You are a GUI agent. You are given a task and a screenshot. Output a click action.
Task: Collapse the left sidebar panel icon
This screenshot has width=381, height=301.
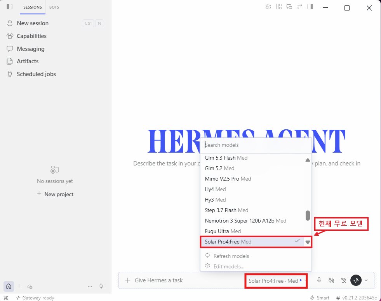pos(9,7)
